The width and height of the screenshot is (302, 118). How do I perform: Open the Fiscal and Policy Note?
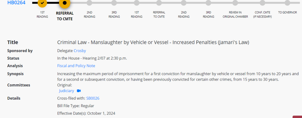pos(76,66)
